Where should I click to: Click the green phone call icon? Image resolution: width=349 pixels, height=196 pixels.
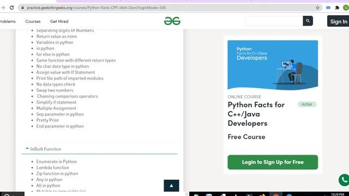tap(344, 180)
